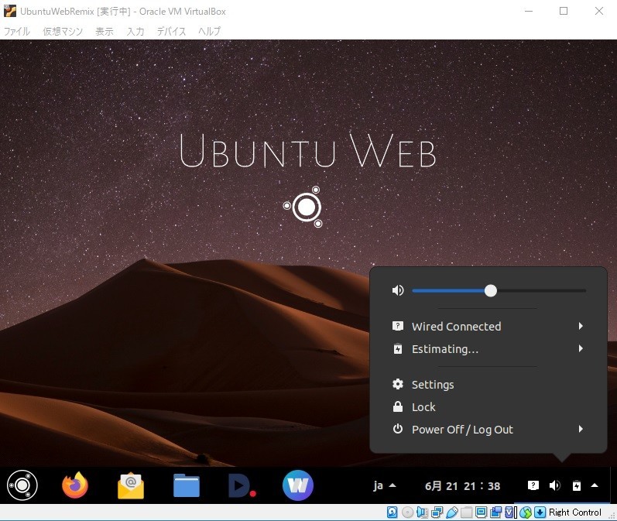The height and width of the screenshot is (521, 617).
Task: Close the VirtualBox window
Action: point(599,11)
